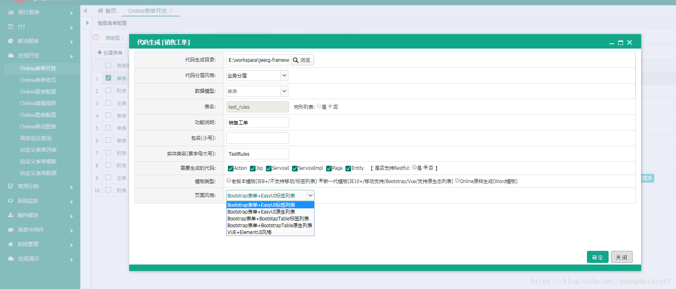The image size is (676, 289).
Task: Click the 系统监控 headset icon in sidebar
Action: pyautogui.click(x=11, y=201)
